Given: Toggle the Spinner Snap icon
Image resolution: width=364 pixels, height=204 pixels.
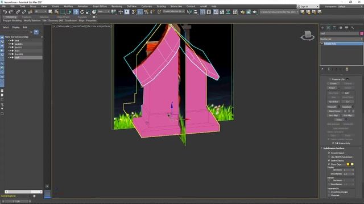Looking at the screenshot, I should tap(152, 12).
